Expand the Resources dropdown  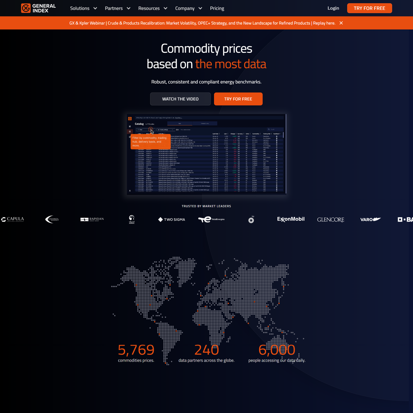[x=153, y=8]
